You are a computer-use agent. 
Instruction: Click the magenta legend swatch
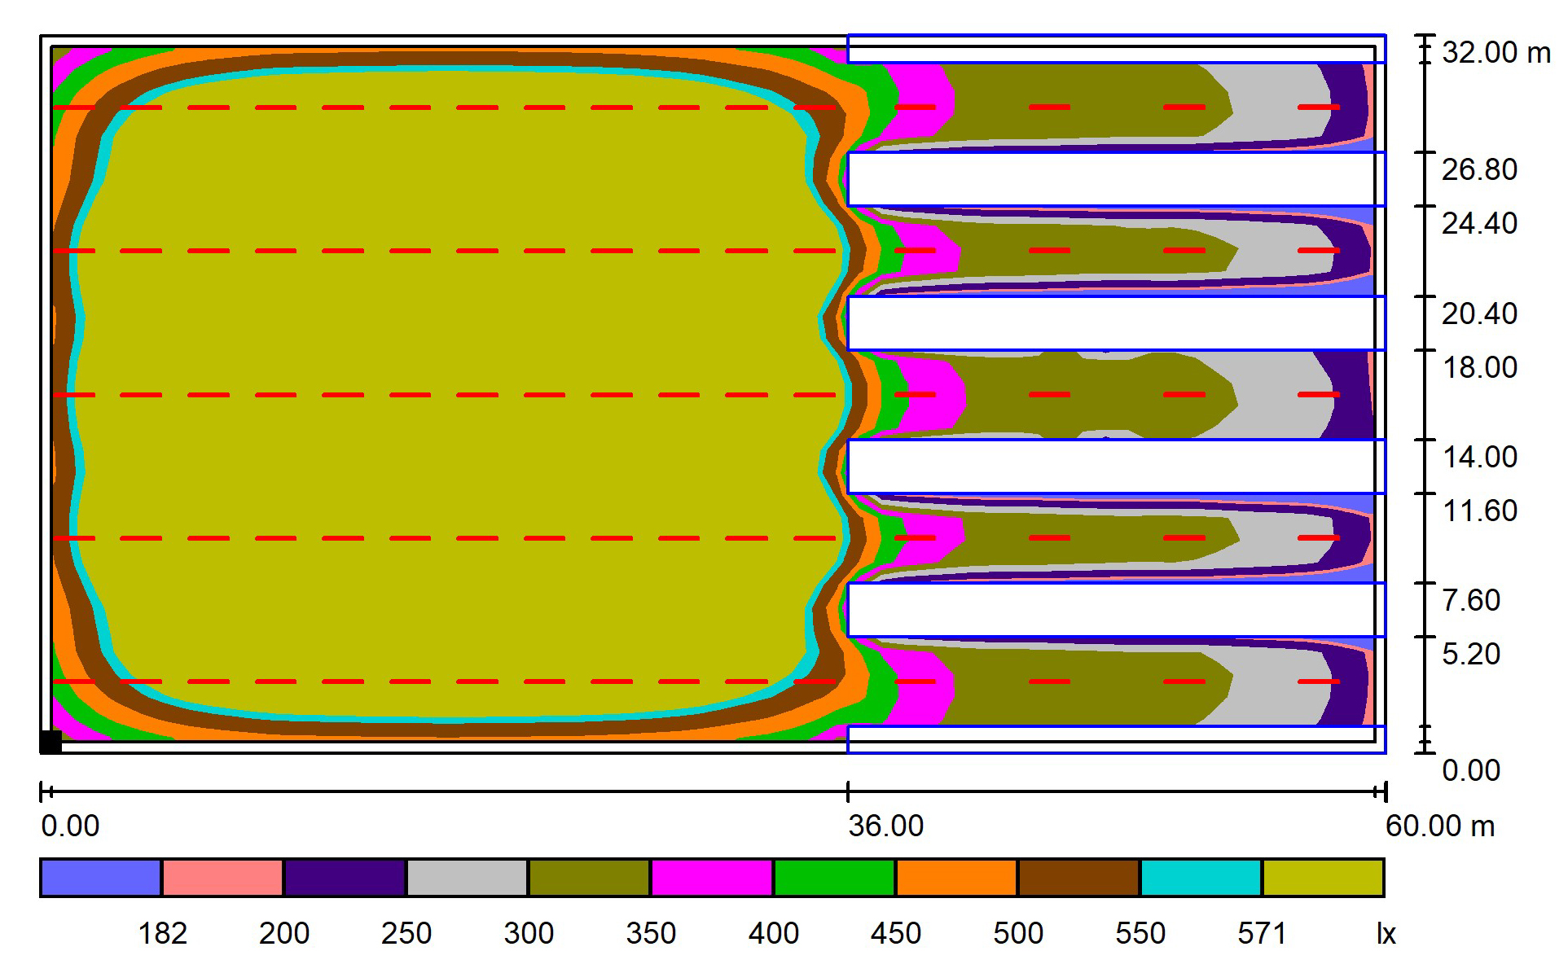pos(712,878)
